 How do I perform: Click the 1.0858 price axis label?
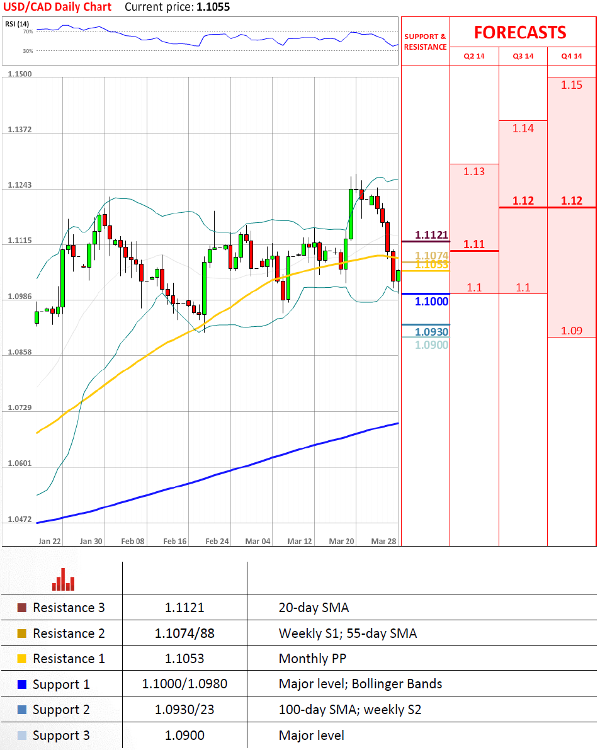pos(20,352)
